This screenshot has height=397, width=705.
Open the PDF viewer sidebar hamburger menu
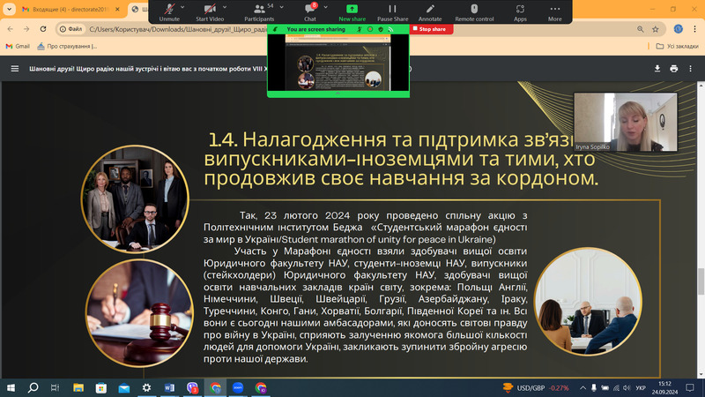point(14,69)
